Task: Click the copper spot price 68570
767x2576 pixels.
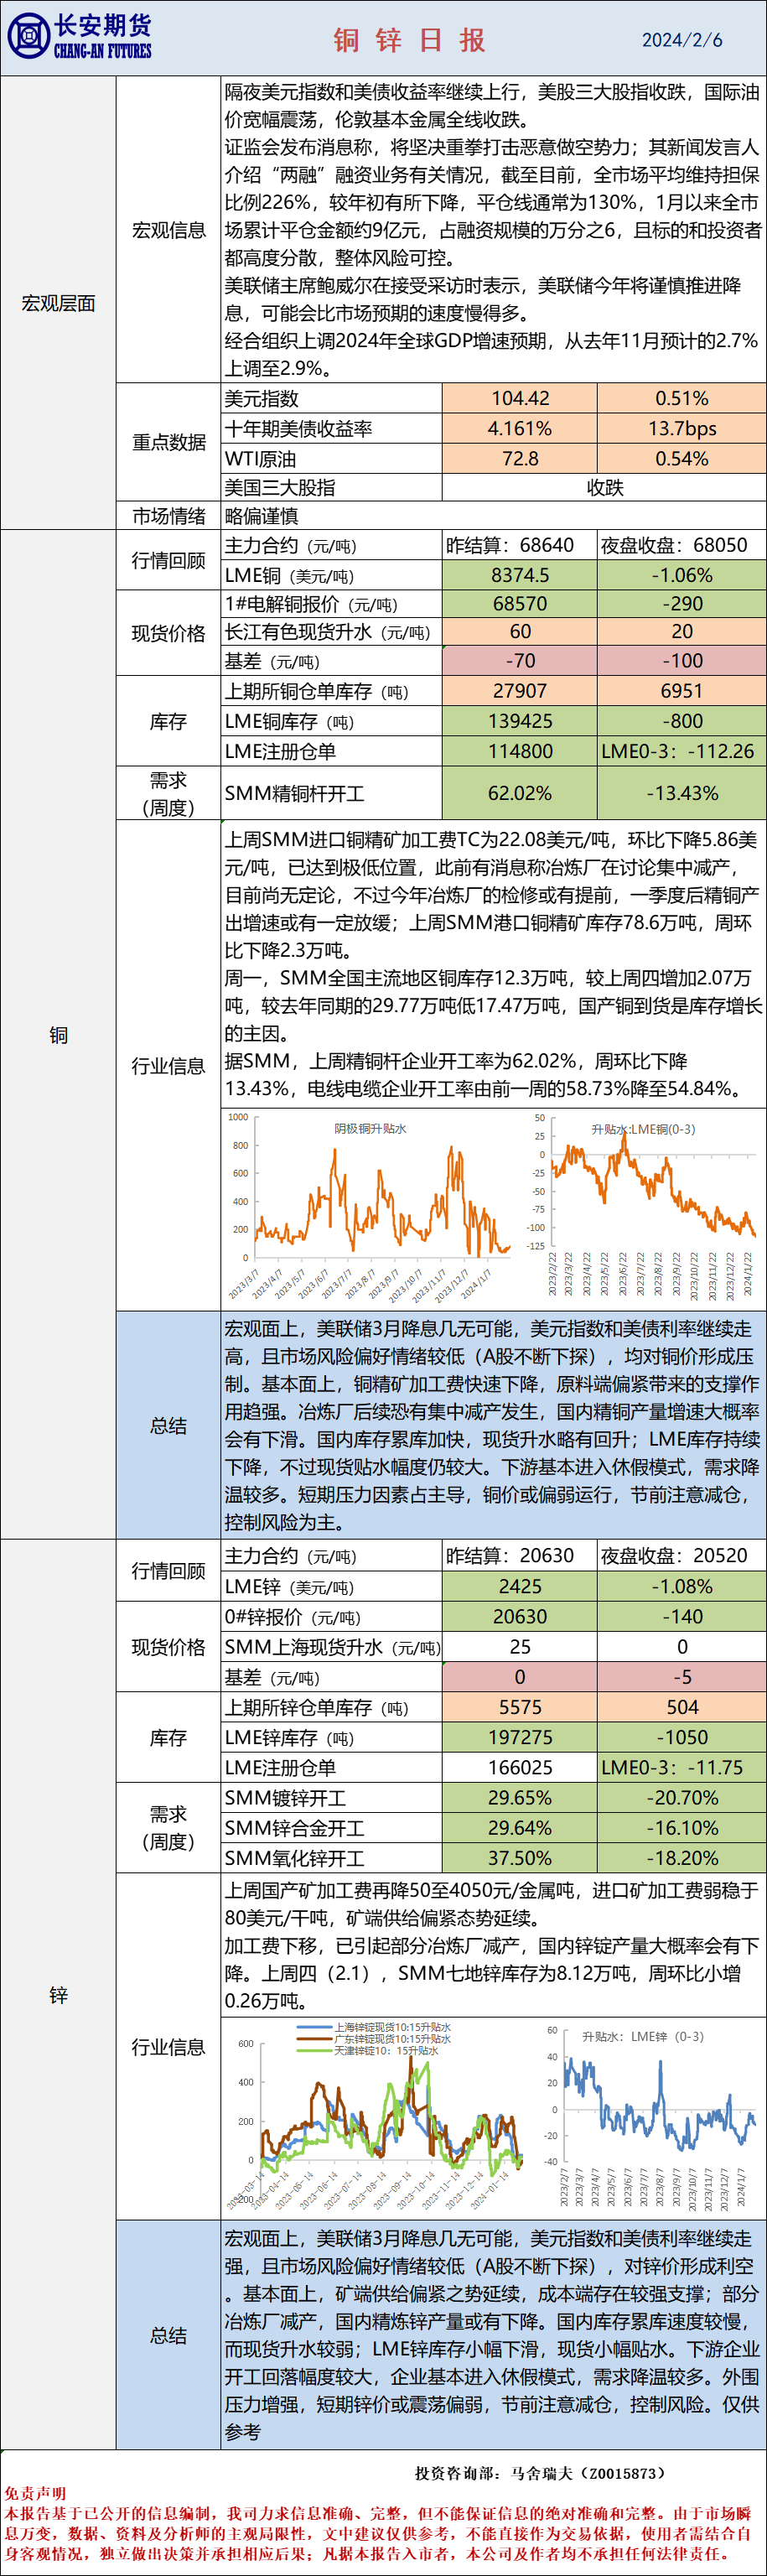Action: pyautogui.click(x=520, y=604)
